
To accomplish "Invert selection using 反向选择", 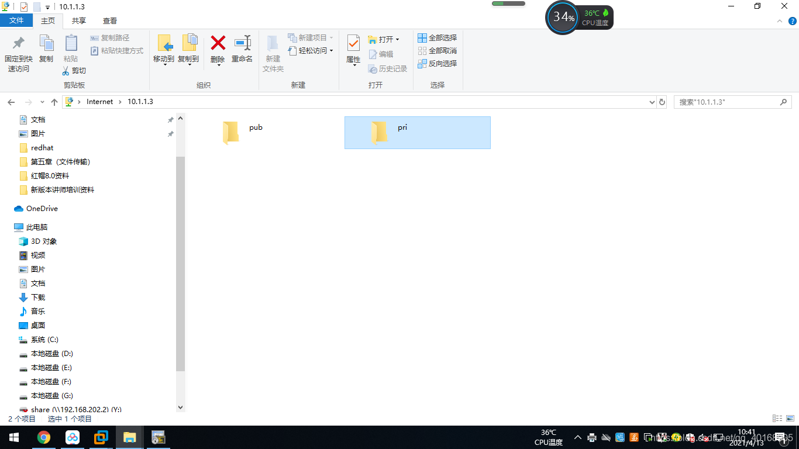I will (x=437, y=64).
